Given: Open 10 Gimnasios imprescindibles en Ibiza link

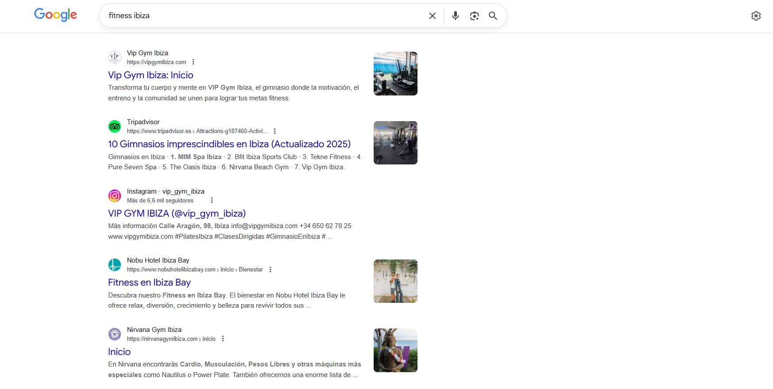Looking at the screenshot, I should coord(229,144).
